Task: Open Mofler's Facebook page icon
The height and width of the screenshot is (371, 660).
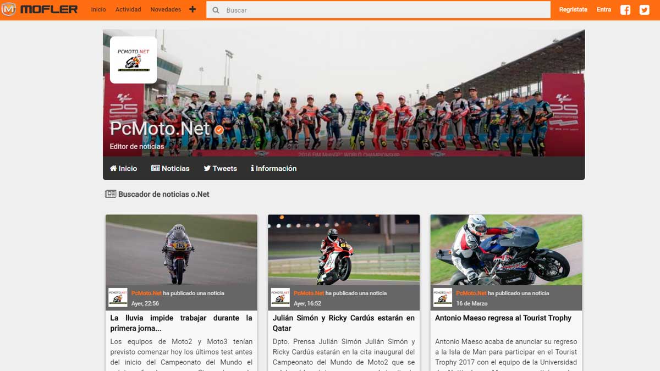Action: (x=625, y=9)
